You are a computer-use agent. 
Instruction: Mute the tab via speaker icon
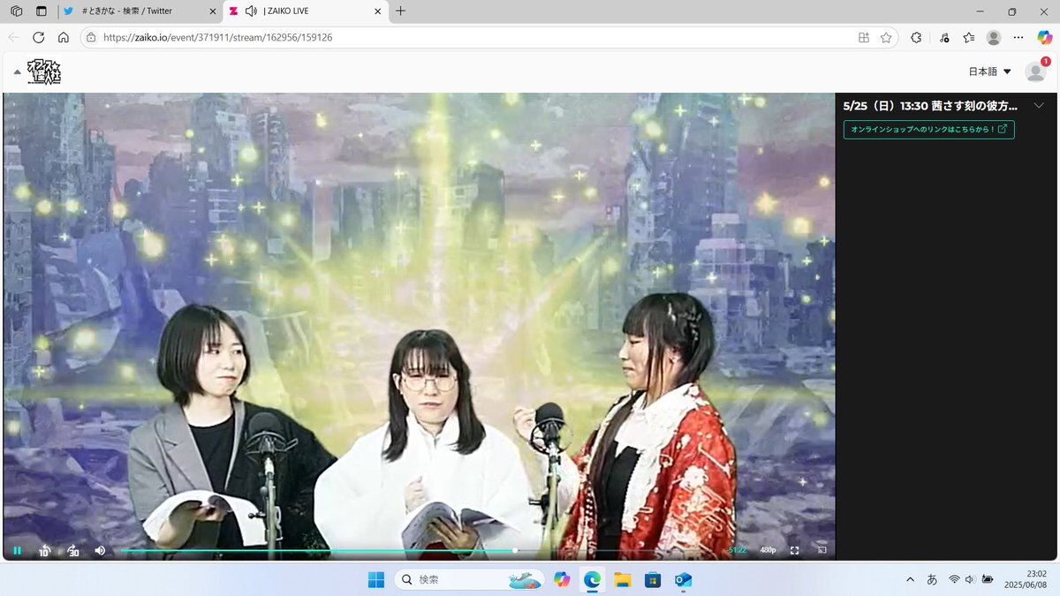pos(251,11)
